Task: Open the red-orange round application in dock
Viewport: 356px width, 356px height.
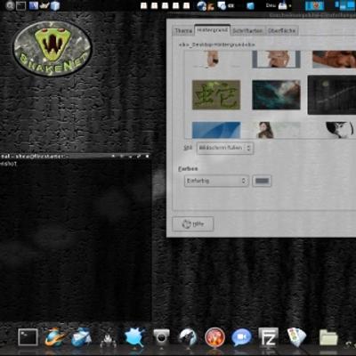Action: coord(214,337)
